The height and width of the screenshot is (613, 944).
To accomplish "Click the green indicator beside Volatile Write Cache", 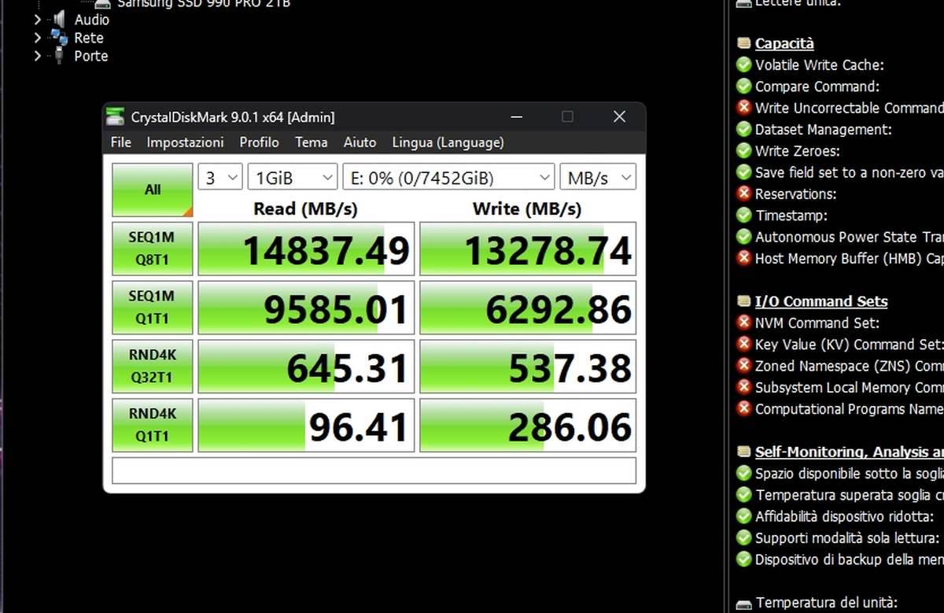I will pyautogui.click(x=743, y=65).
